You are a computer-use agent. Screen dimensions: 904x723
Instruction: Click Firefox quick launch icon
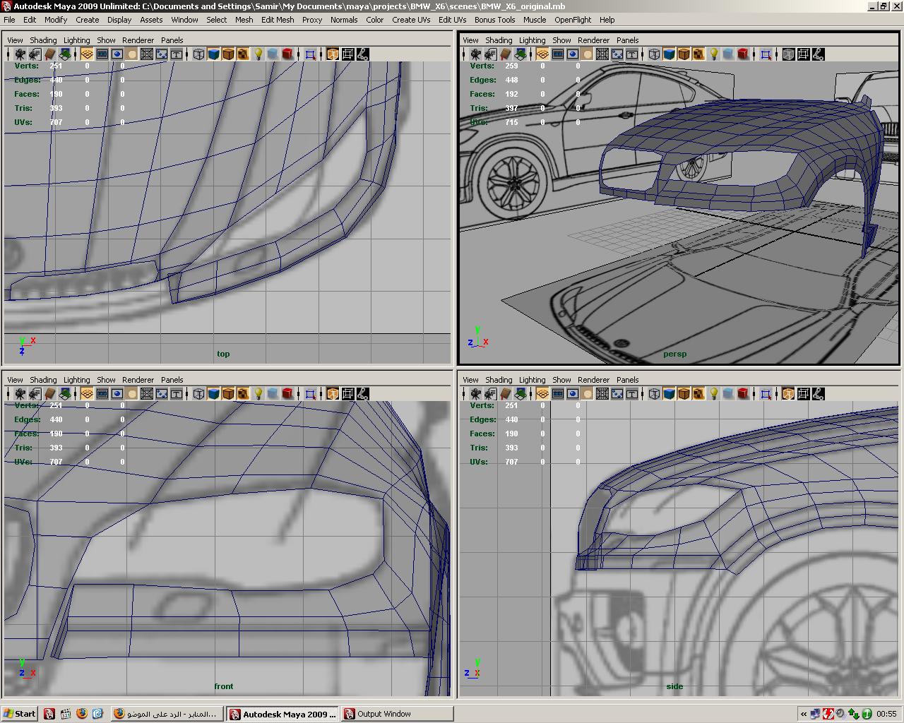(81, 714)
